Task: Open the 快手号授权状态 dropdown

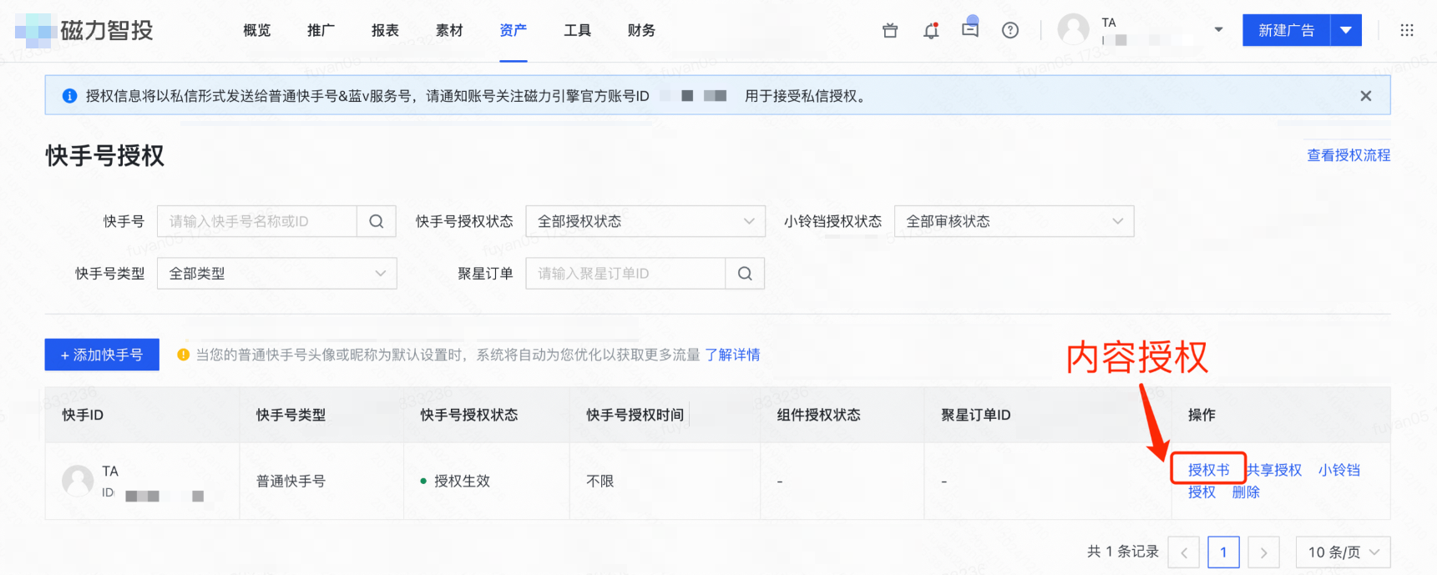Action: click(x=645, y=221)
